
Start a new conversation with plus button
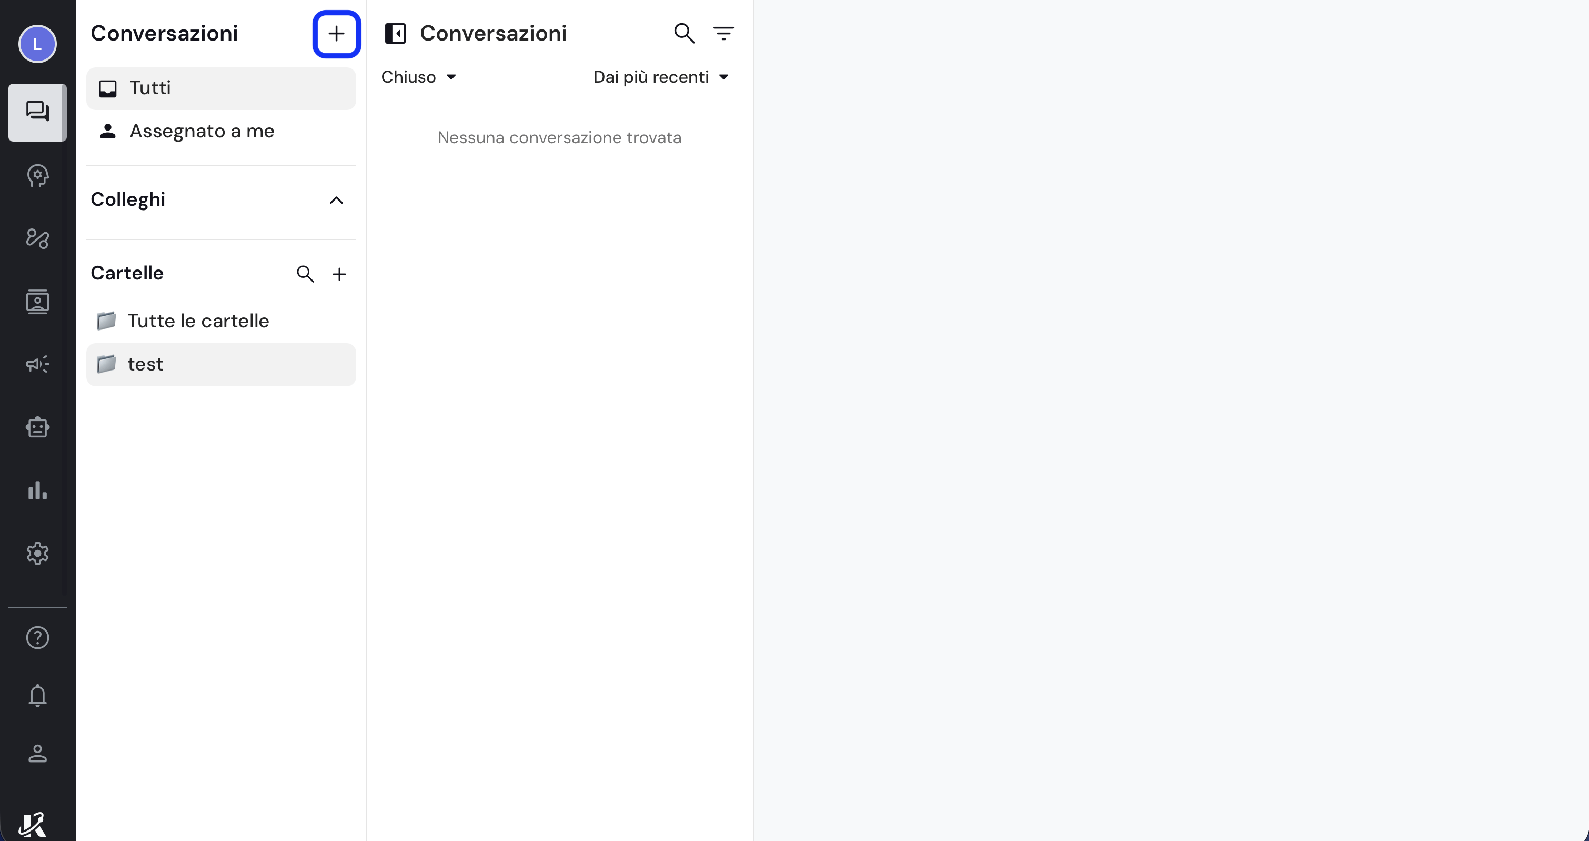click(x=336, y=34)
